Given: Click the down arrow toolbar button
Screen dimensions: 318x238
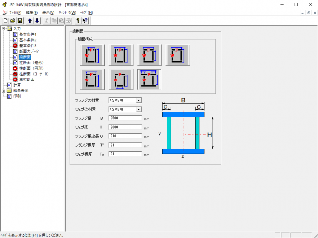Looking at the screenshot, I should tap(37, 21).
